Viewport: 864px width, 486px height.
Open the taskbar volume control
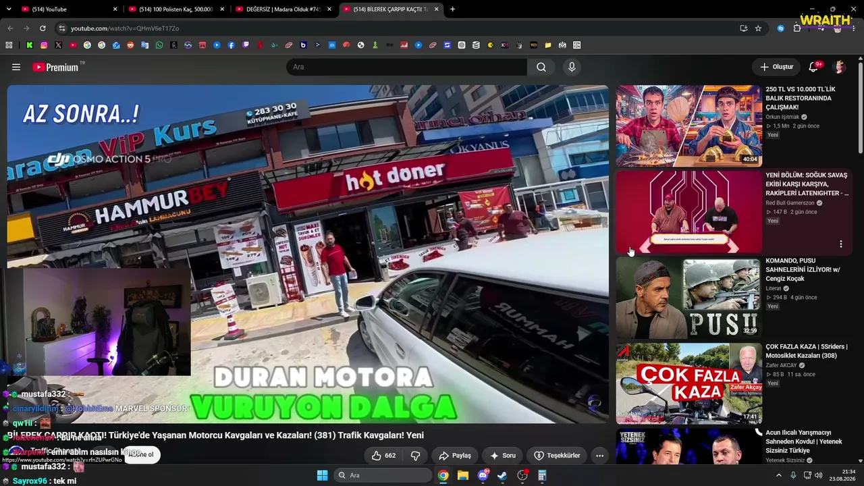point(818,475)
